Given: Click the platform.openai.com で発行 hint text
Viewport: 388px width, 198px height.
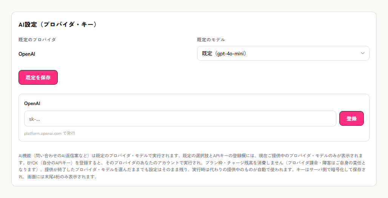Looking at the screenshot, I should pyautogui.click(x=49, y=133).
